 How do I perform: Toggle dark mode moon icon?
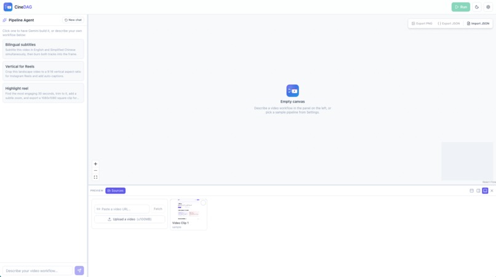pyautogui.click(x=477, y=7)
